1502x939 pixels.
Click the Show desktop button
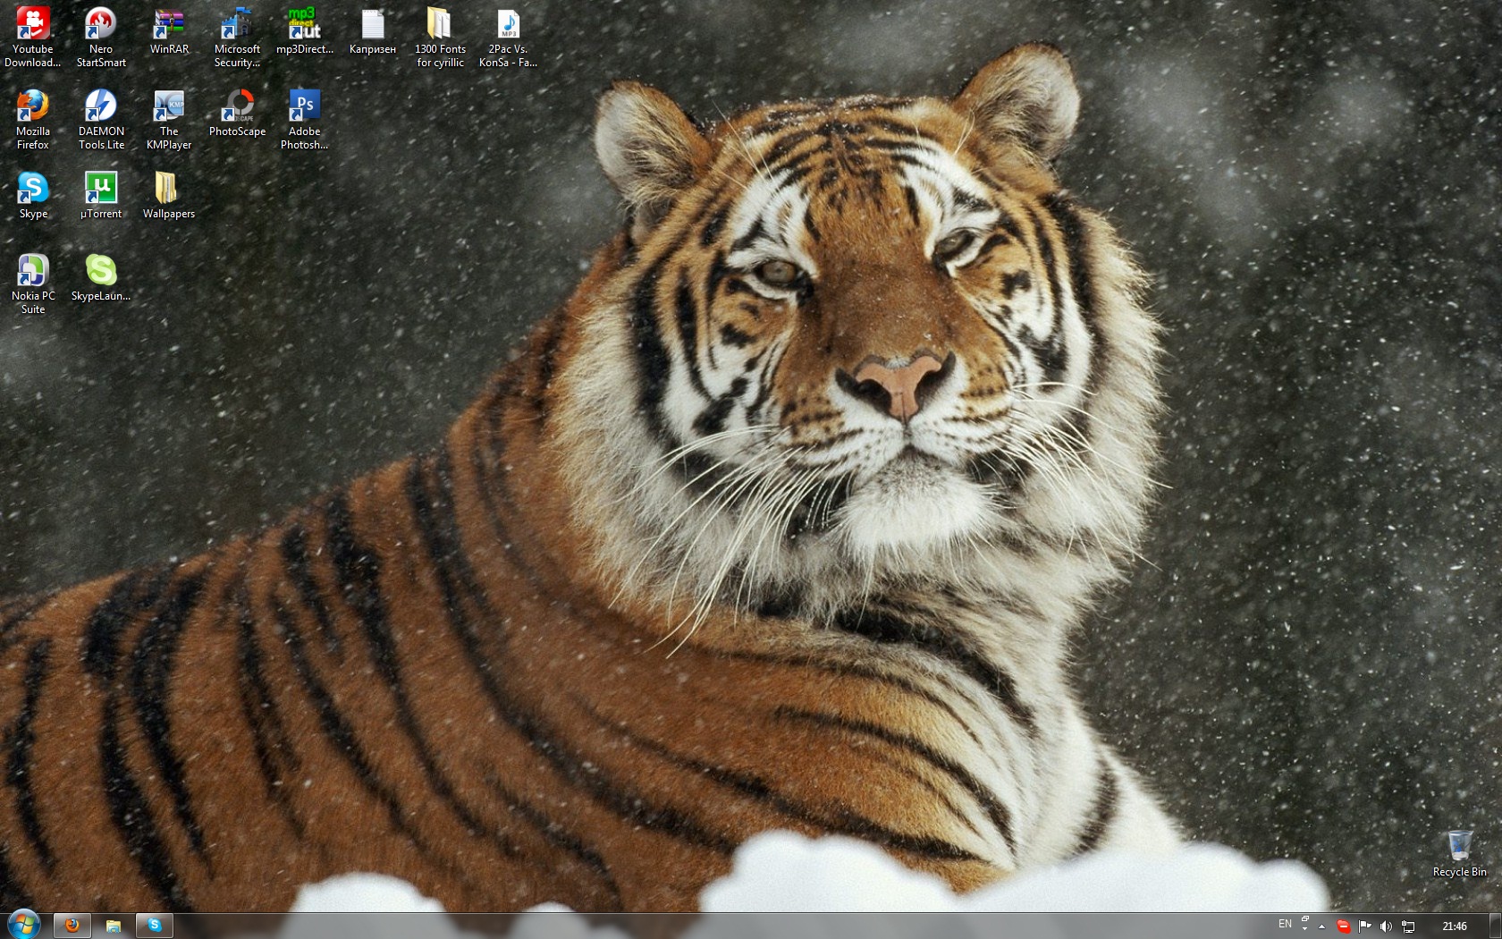click(1496, 926)
